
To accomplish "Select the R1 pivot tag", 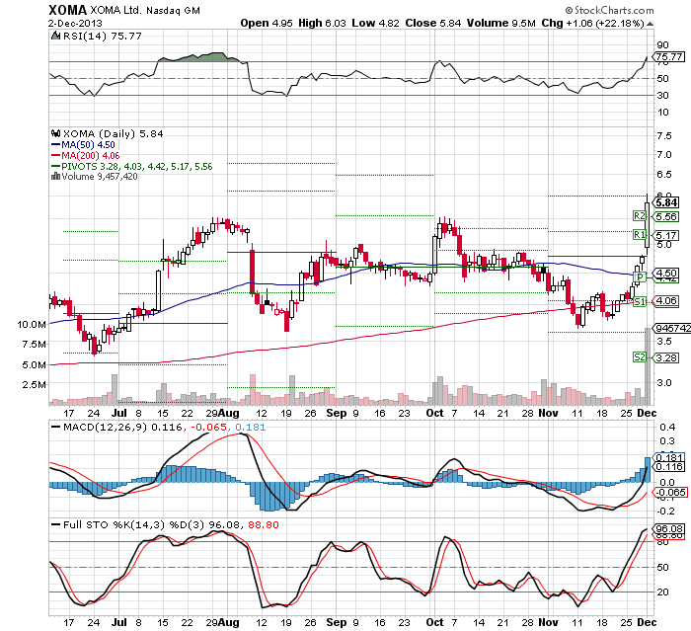I will pos(639,235).
